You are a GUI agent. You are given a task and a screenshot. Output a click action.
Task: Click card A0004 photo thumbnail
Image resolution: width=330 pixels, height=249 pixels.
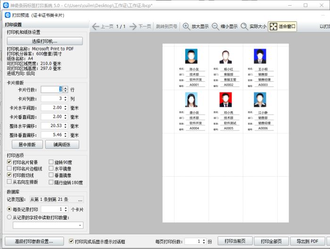191,100
